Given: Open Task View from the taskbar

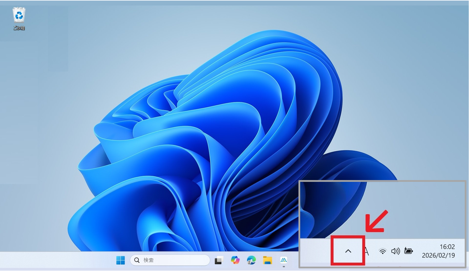Looking at the screenshot, I should coord(219,260).
